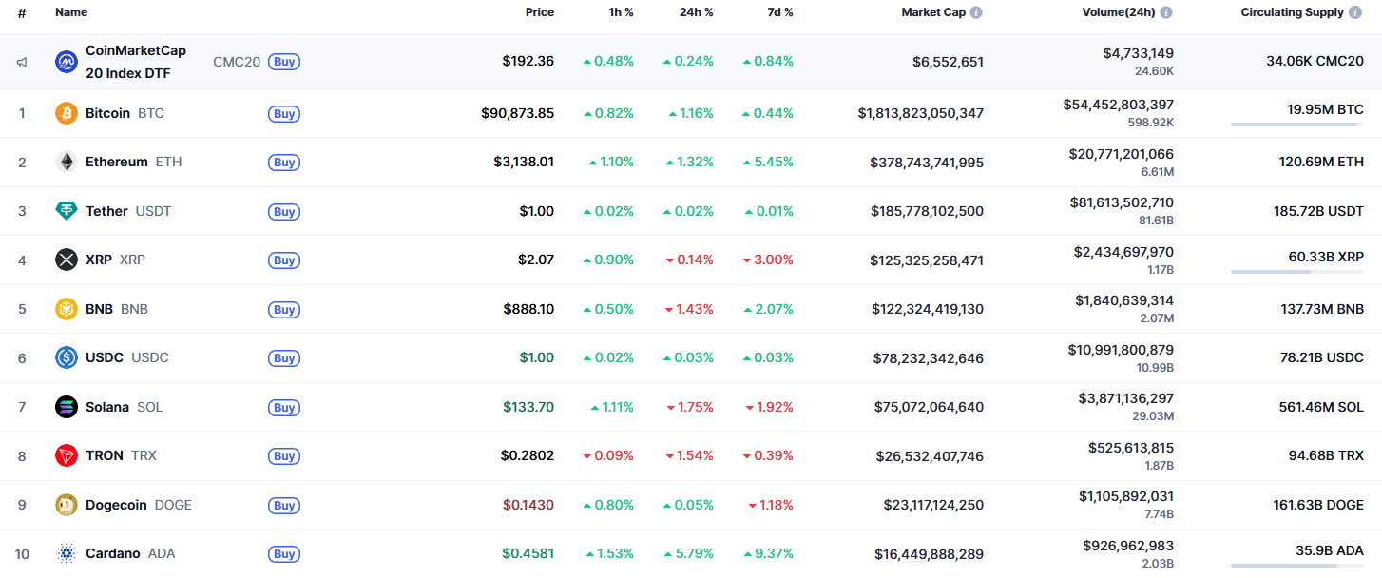
Task: Open the Circulating Supply info icon
Action: [1356, 12]
